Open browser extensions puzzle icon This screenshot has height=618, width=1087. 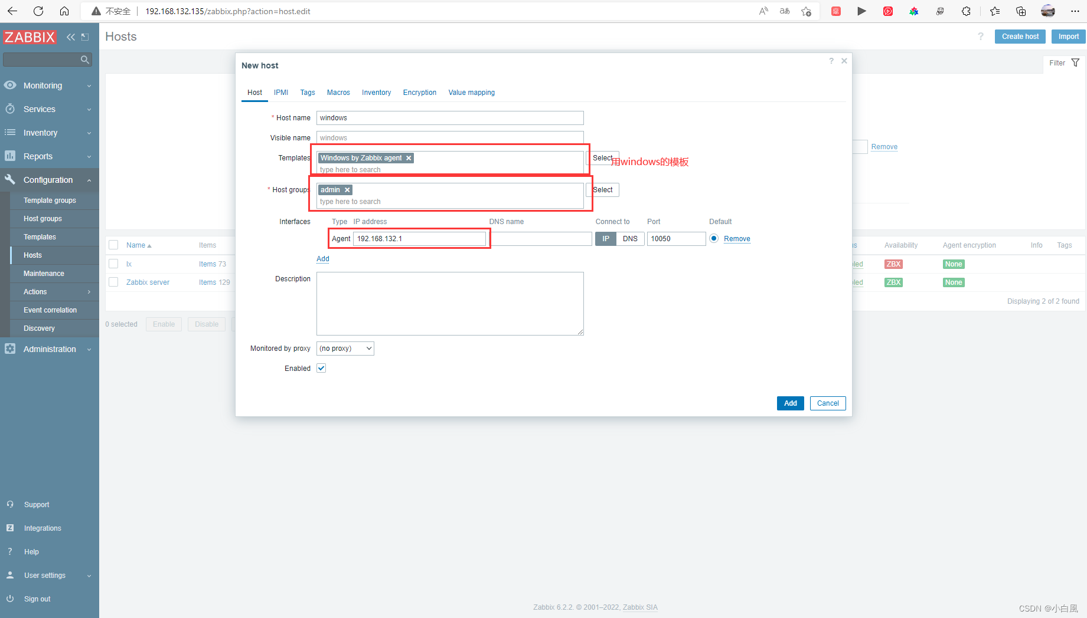click(966, 11)
